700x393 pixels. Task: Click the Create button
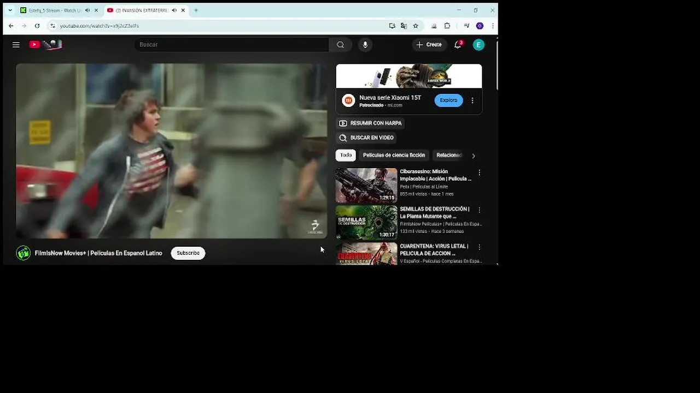pyautogui.click(x=429, y=45)
